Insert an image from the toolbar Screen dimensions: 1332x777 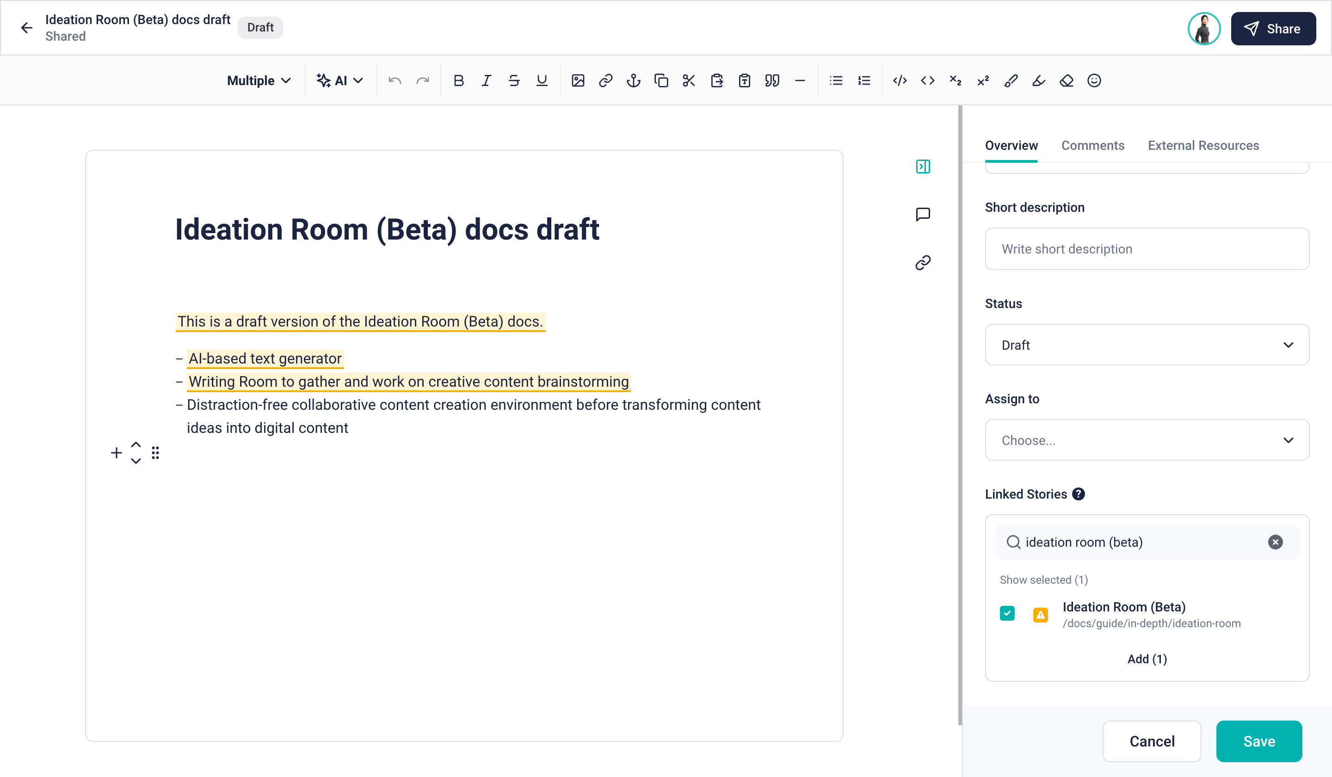578,80
